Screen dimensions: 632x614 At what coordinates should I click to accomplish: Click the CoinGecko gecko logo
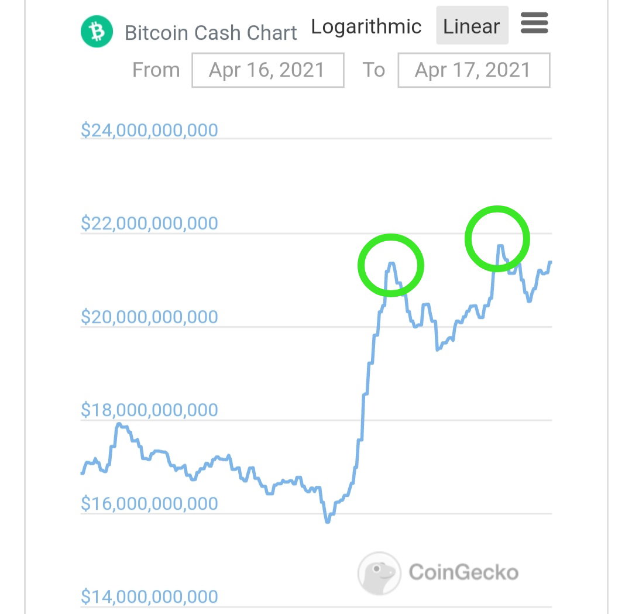(x=379, y=573)
